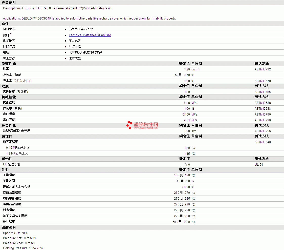
Task: Click the 0.45 MPa, 未退火 row label
Action: pos(18,148)
